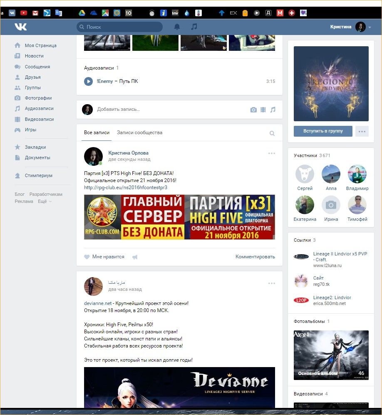Open the Devianne server banner image
This screenshot has width=382, height=415.
pyautogui.click(x=179, y=387)
